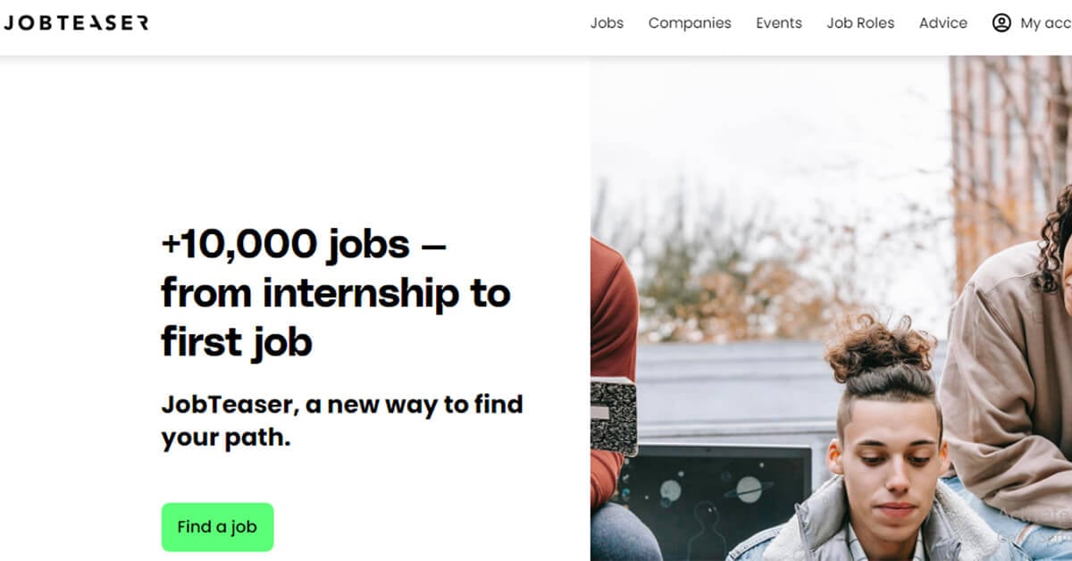Screen dimensions: 1072x561
Task: Open the account user icon
Action: (1001, 23)
